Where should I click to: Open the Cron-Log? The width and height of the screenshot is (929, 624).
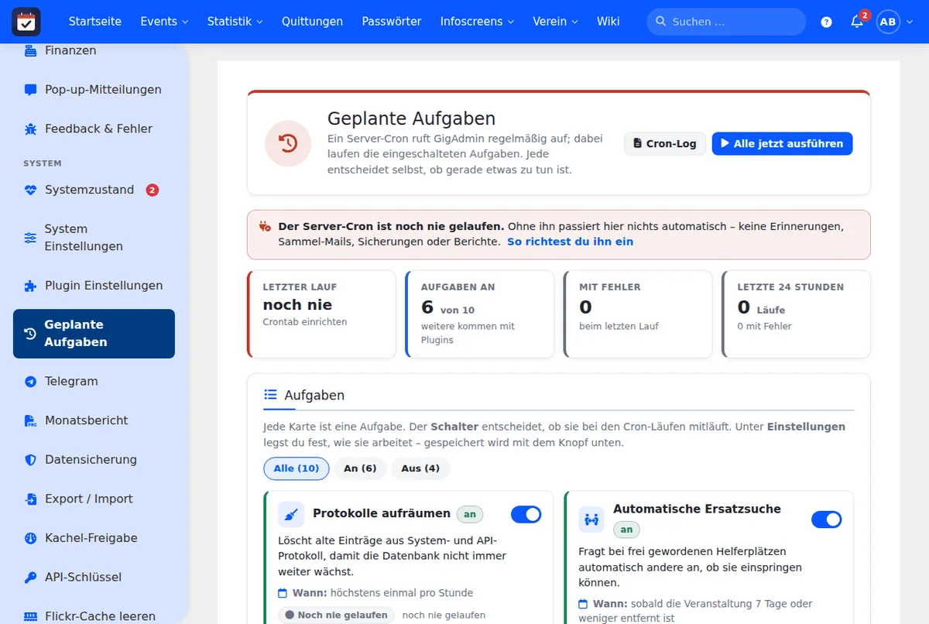[665, 144]
